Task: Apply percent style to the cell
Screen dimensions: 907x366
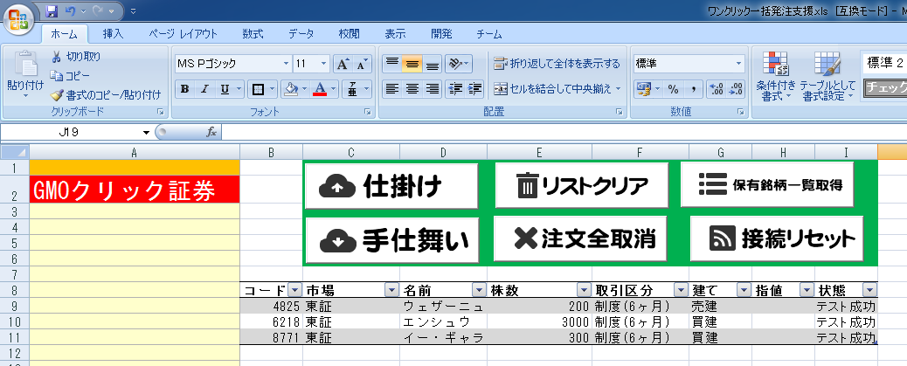Action: [x=674, y=89]
